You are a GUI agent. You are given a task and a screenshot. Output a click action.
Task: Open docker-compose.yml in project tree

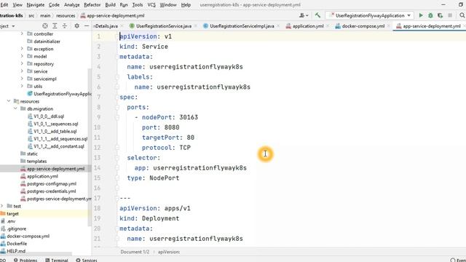28,236
